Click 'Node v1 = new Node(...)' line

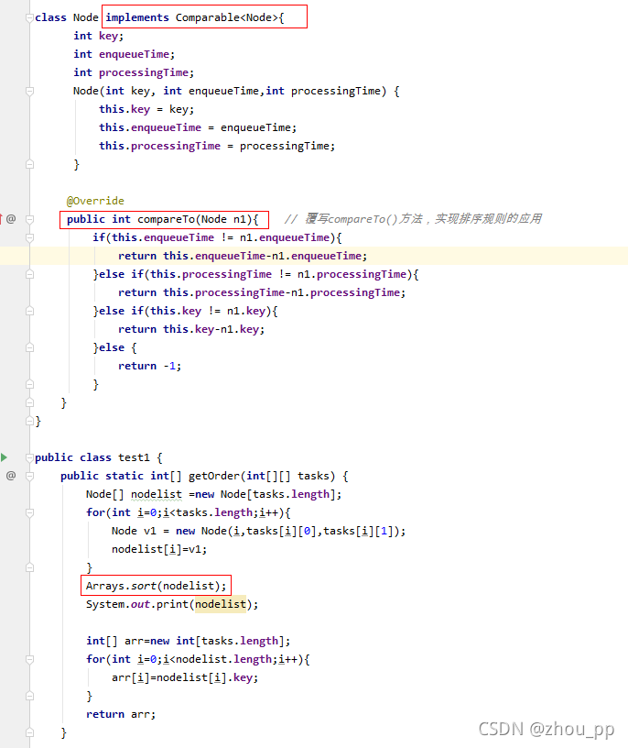point(258,531)
